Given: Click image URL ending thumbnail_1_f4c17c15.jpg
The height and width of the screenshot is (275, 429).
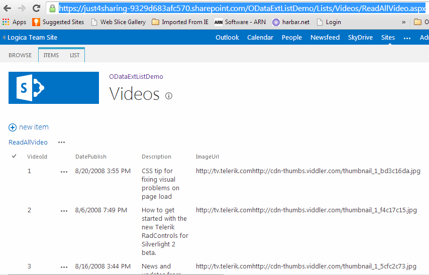Looking at the screenshot, I should click(x=306, y=210).
